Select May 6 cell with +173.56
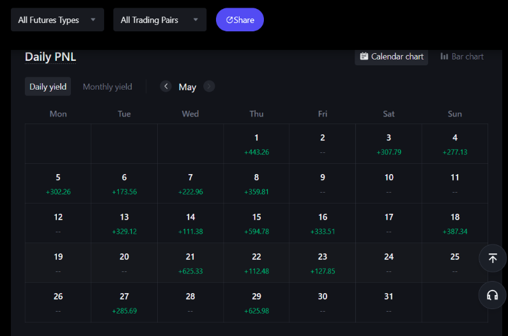 (124, 184)
